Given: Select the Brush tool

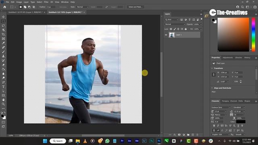Looking at the screenshot, I should 3,52.
